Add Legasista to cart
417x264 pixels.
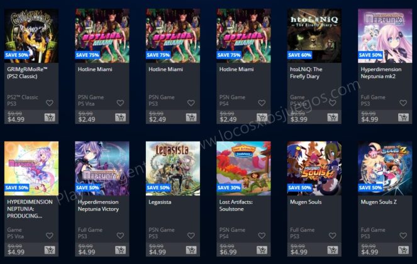[191, 250]
